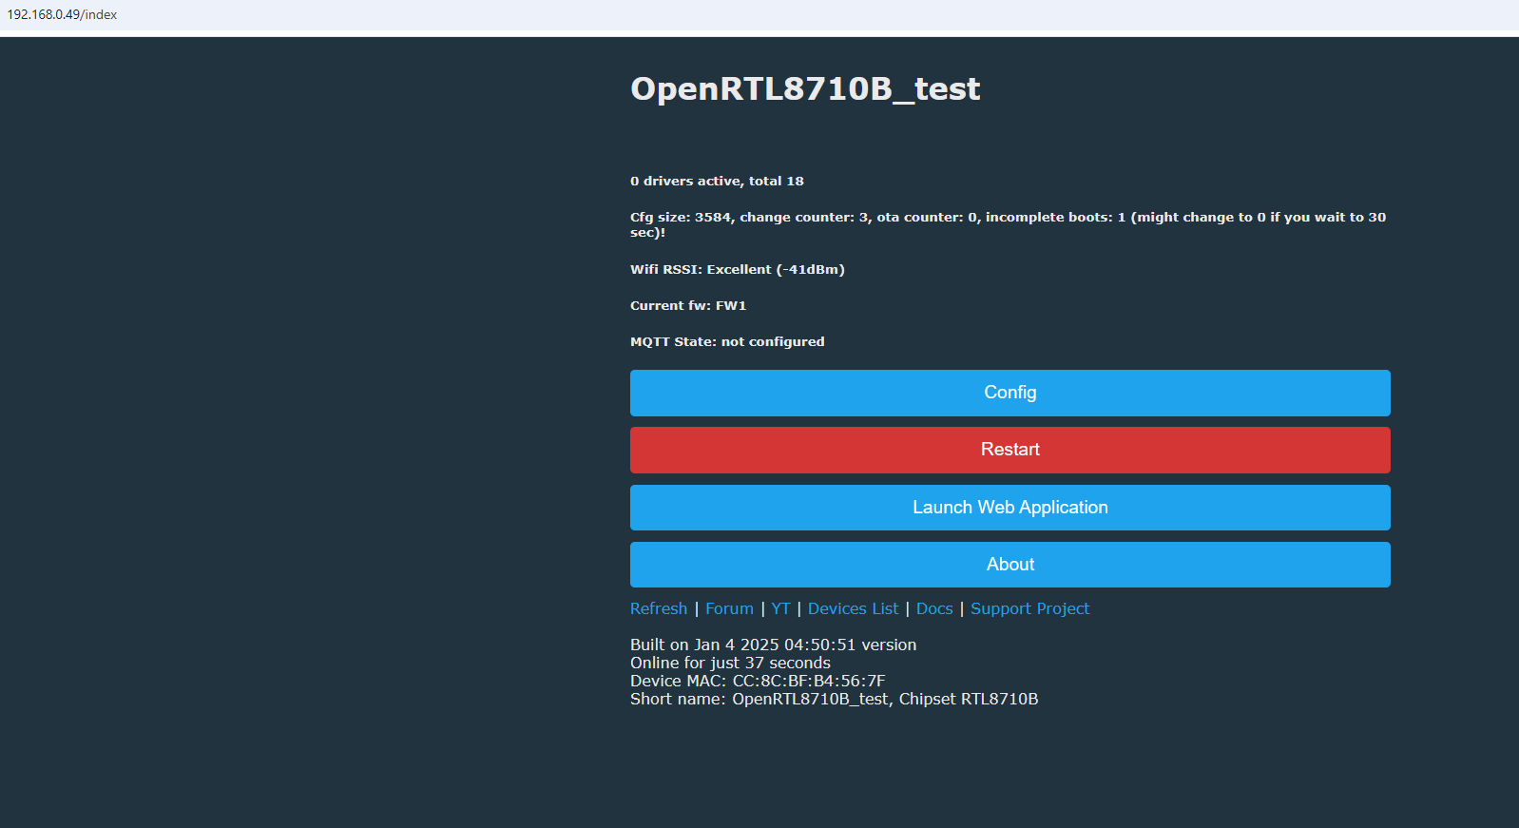Click the 'Wifi RSSI: Excellent (-41dBm)' text
1519x828 pixels.
click(x=738, y=269)
